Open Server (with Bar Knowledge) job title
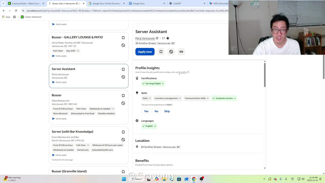Image resolution: width=325 pixels, height=183 pixels. 72,132
